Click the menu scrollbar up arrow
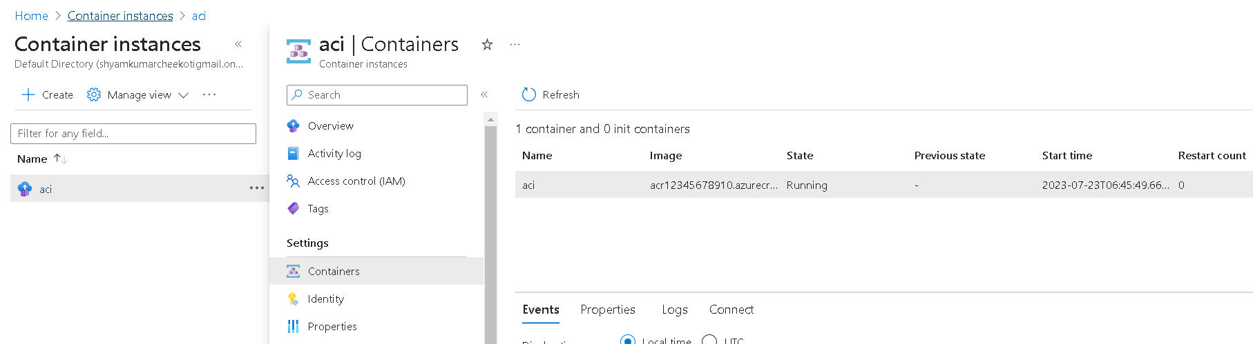Image resolution: width=1253 pixels, height=344 pixels. (490, 120)
